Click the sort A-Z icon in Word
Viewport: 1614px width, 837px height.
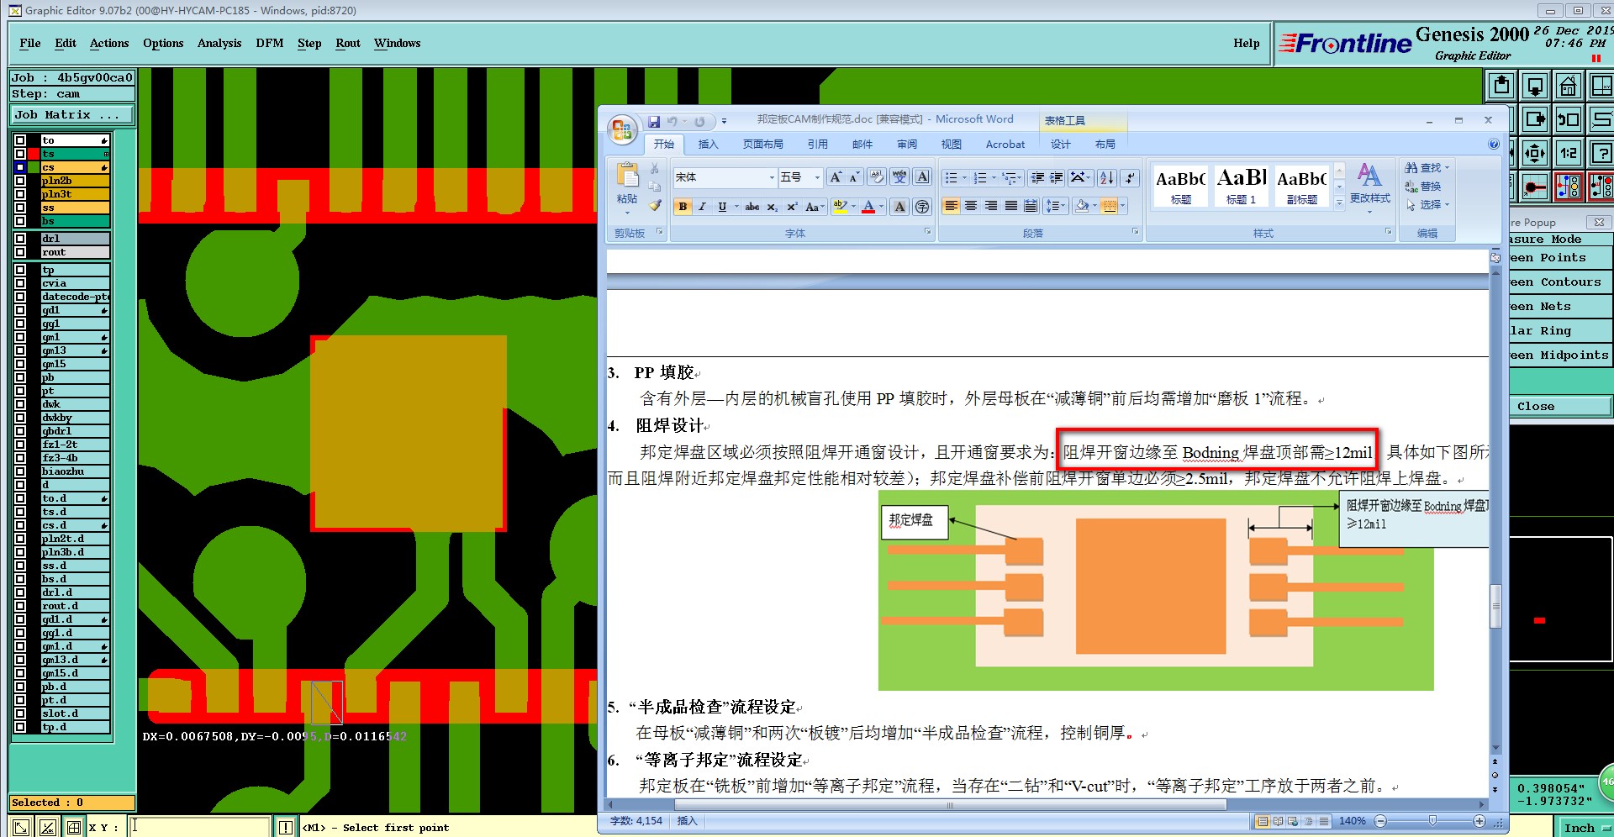click(1107, 177)
